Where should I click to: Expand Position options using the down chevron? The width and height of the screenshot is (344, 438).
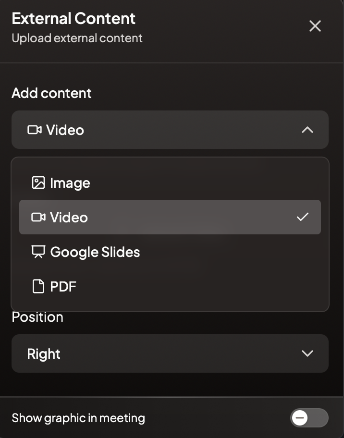click(307, 353)
